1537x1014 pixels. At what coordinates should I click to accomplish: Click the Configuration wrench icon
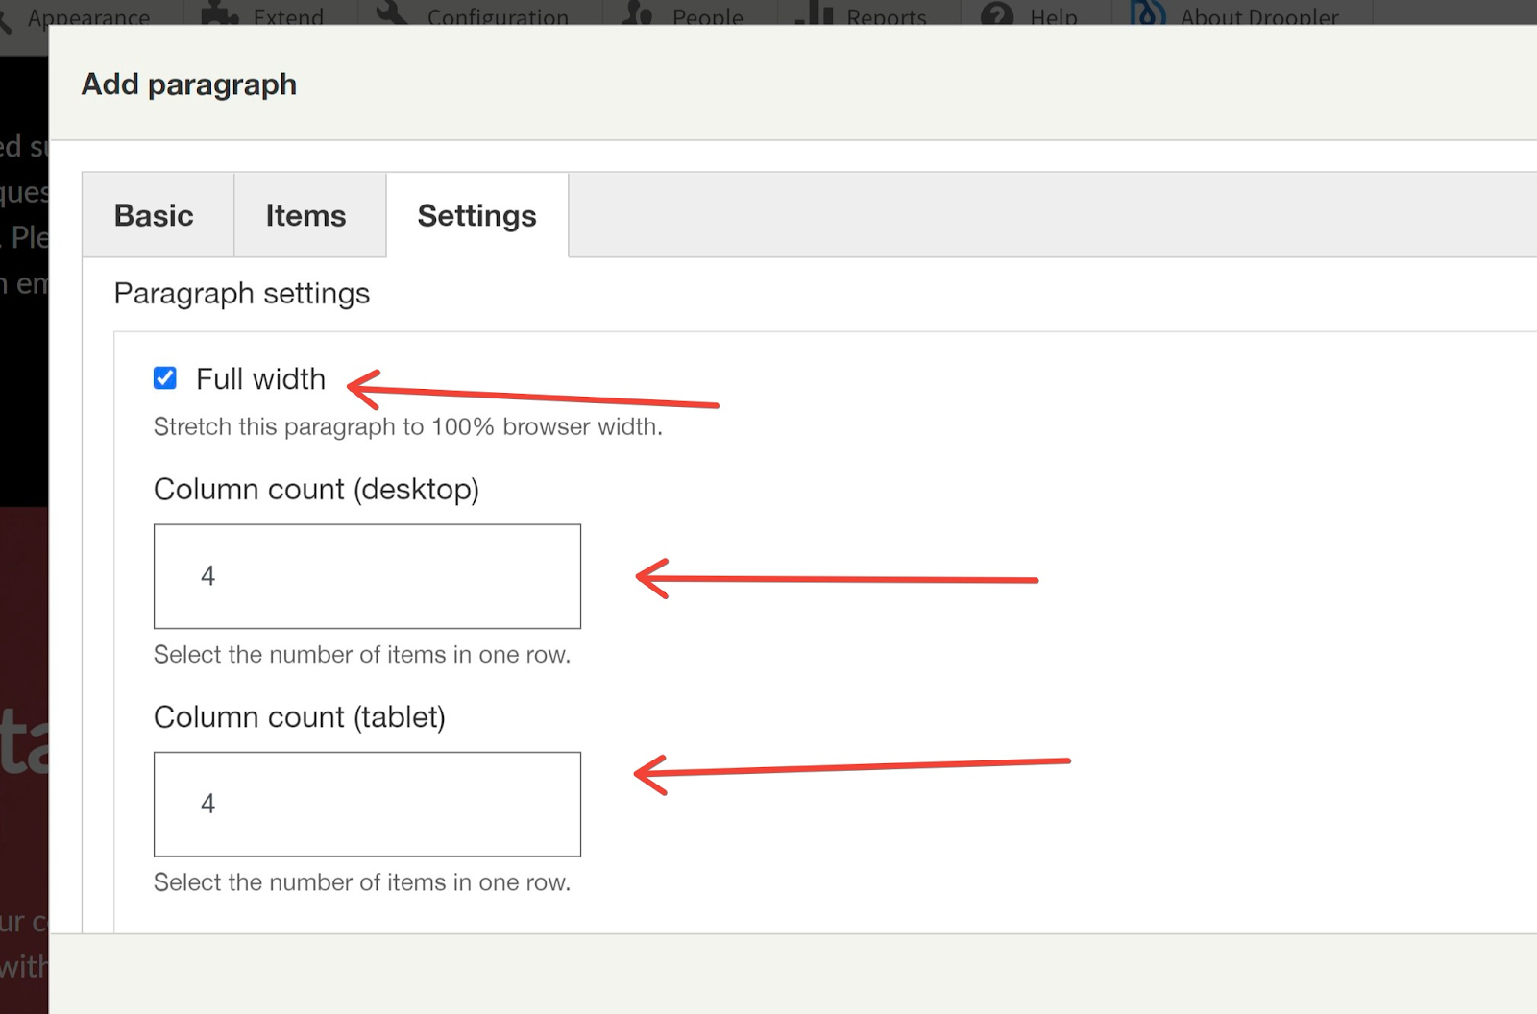point(393,13)
